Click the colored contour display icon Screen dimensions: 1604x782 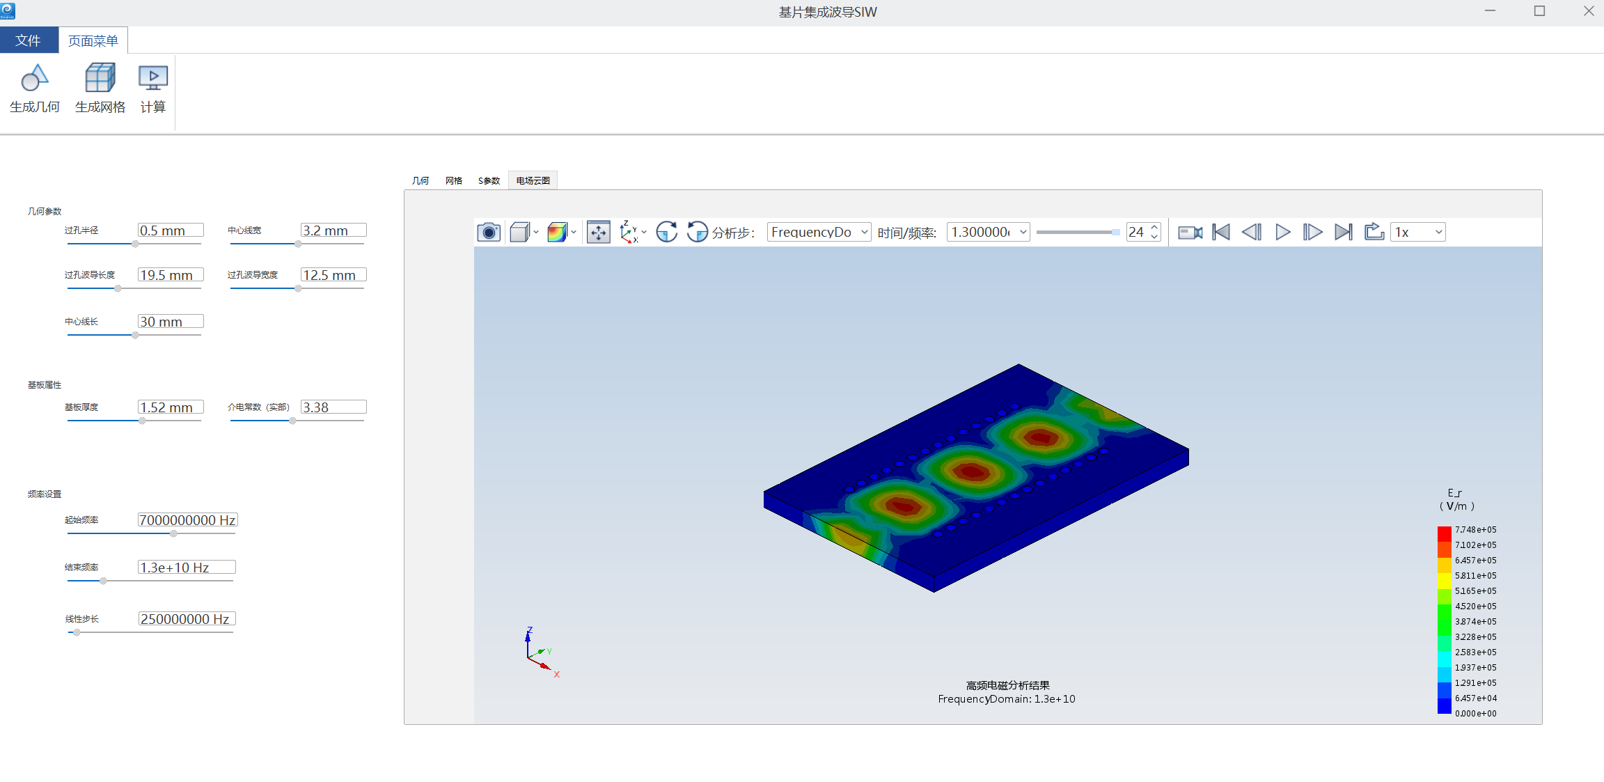click(557, 232)
